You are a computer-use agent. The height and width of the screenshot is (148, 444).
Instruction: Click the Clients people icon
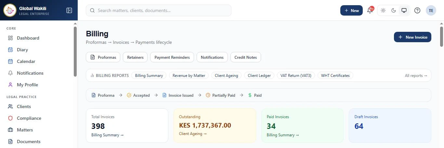click(x=10, y=106)
